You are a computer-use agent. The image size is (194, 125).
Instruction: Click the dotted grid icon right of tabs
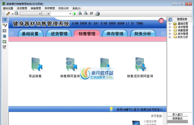163,34
